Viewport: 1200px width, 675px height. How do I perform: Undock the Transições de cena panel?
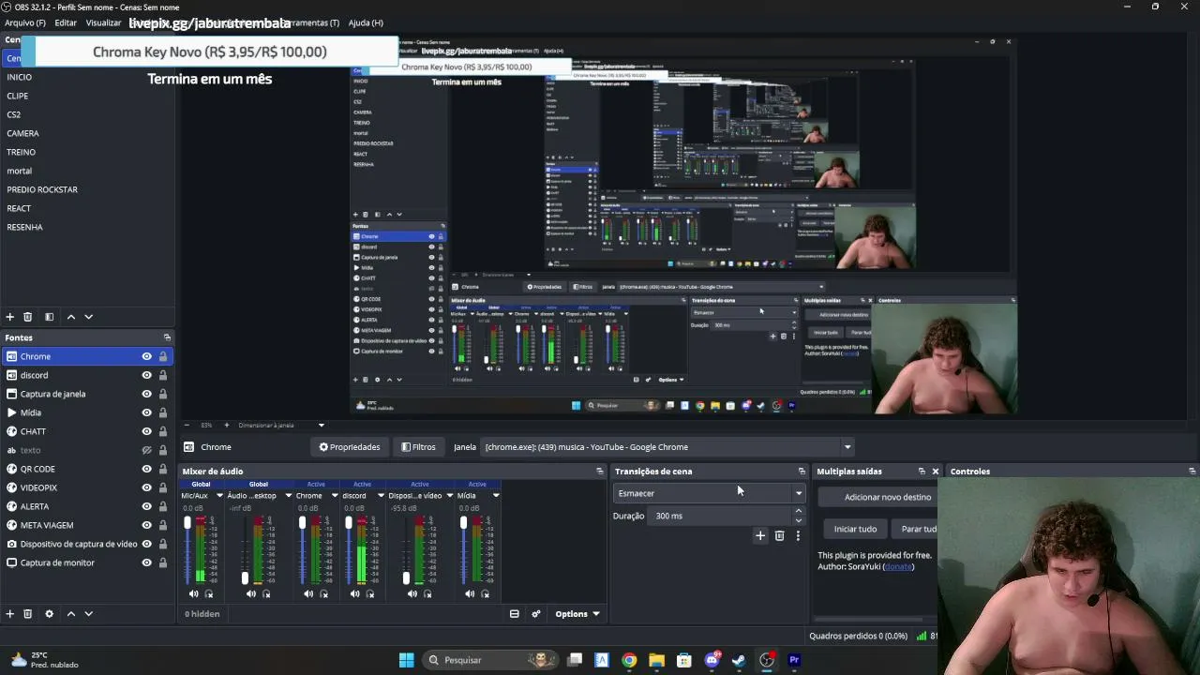click(x=802, y=472)
